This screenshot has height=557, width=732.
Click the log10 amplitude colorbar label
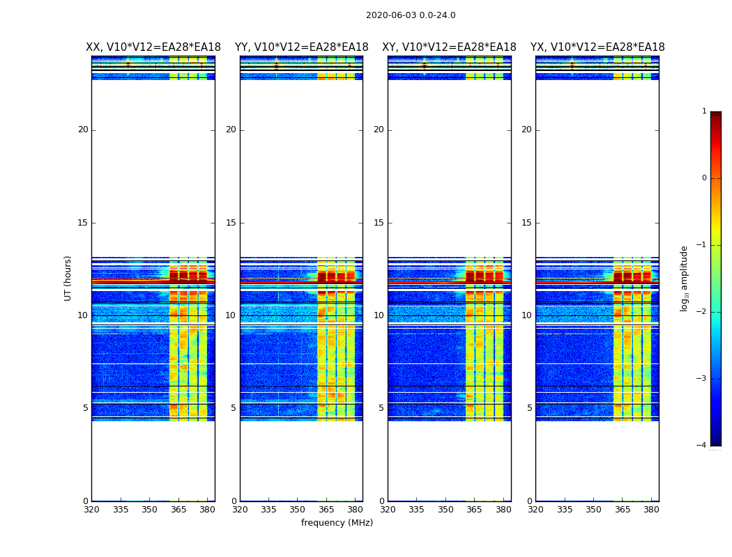pyautogui.click(x=685, y=278)
